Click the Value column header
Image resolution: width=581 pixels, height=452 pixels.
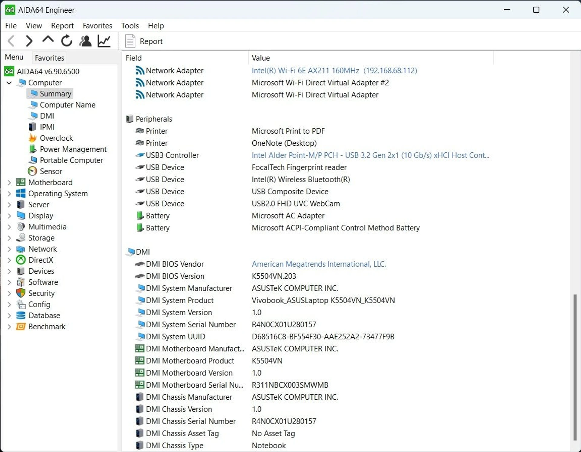[x=371, y=58]
